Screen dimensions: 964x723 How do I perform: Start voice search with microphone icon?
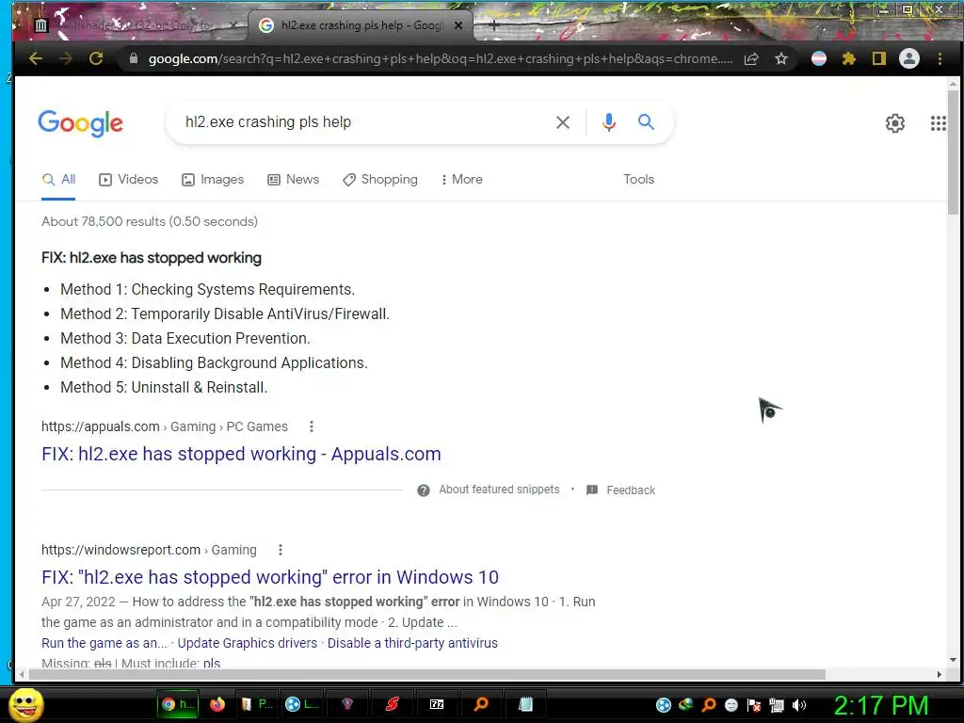point(609,122)
